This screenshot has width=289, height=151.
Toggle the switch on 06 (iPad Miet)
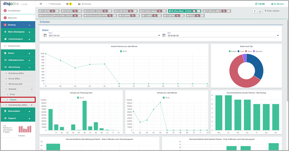(198, 11)
